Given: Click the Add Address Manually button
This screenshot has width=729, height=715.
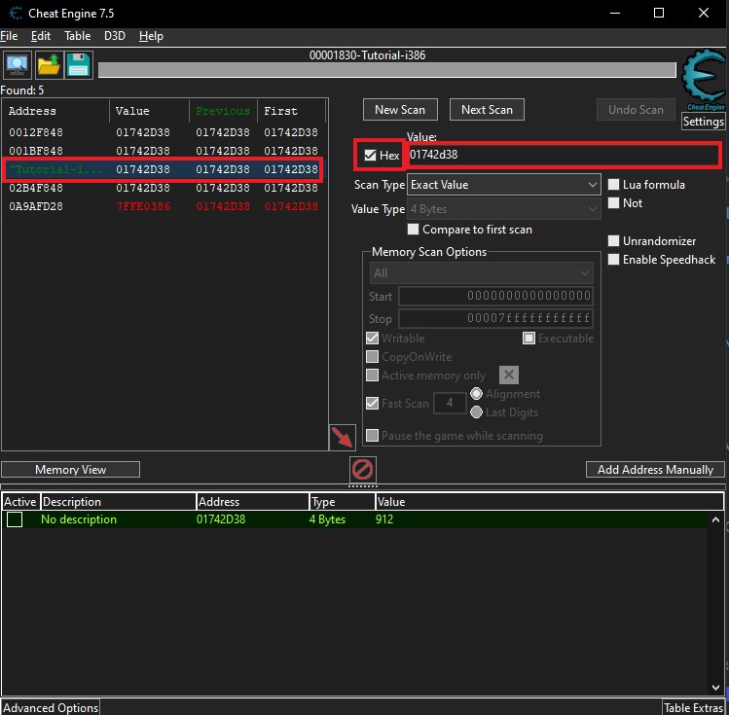Looking at the screenshot, I should tap(655, 470).
